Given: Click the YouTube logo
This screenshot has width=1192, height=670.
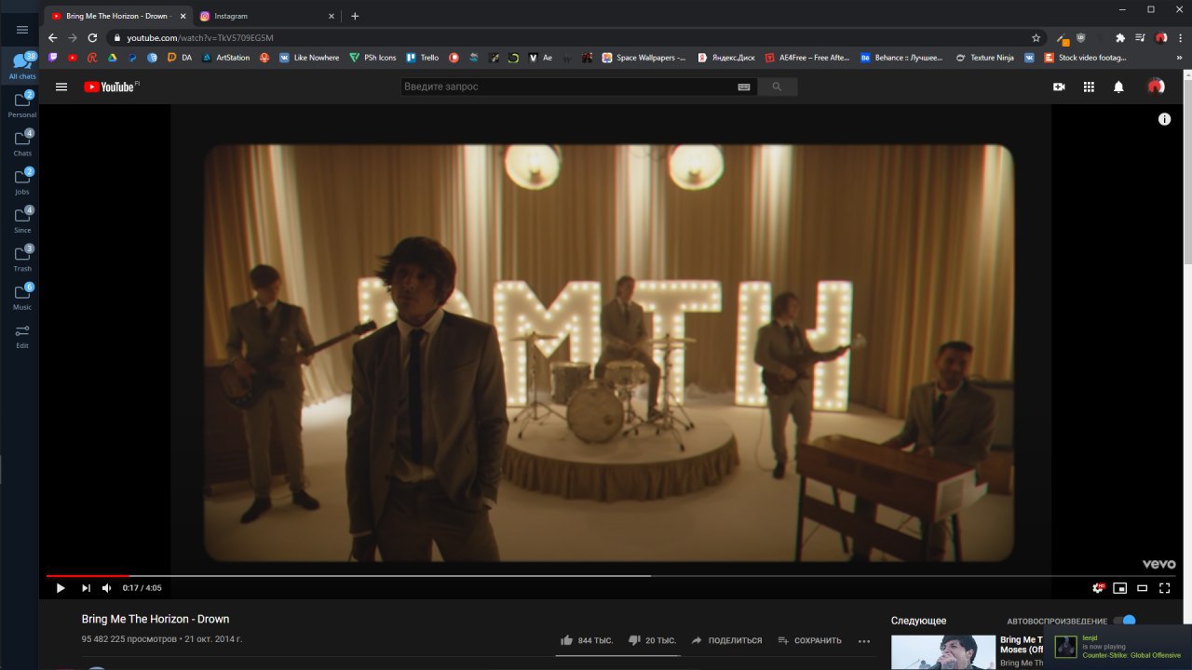Looking at the screenshot, I should pyautogui.click(x=111, y=87).
